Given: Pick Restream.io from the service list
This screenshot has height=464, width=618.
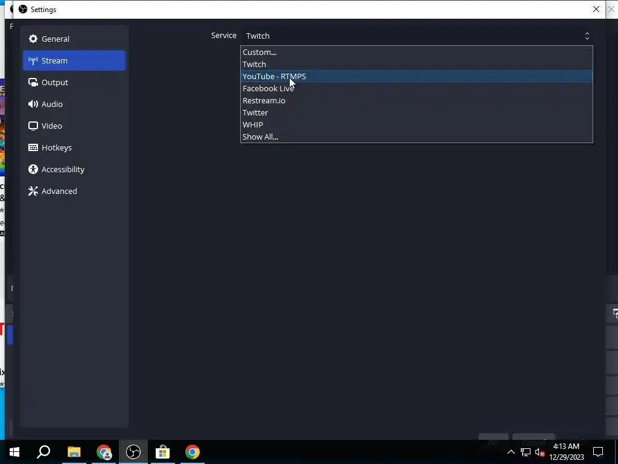Looking at the screenshot, I should tap(416, 100).
